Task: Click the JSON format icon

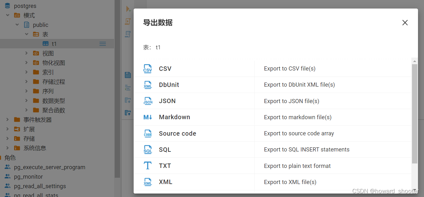Action: coord(148,101)
